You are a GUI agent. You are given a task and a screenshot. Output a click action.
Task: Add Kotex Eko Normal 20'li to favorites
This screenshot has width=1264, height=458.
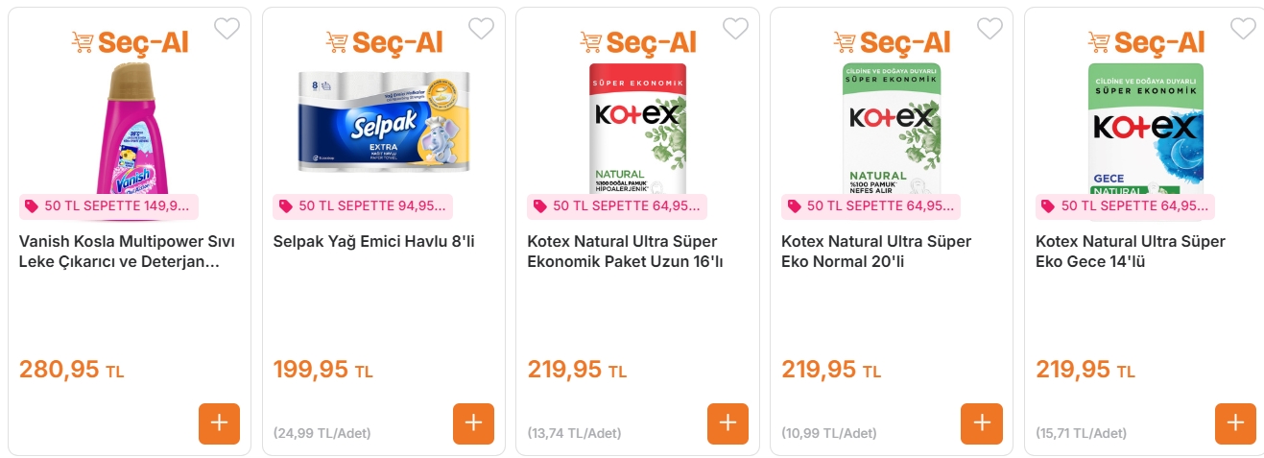coord(990,29)
